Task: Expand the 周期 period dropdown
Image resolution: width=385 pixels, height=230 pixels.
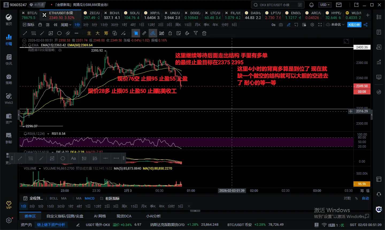Action: [66, 25]
